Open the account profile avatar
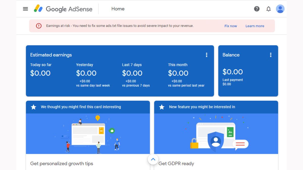 pos(280,9)
